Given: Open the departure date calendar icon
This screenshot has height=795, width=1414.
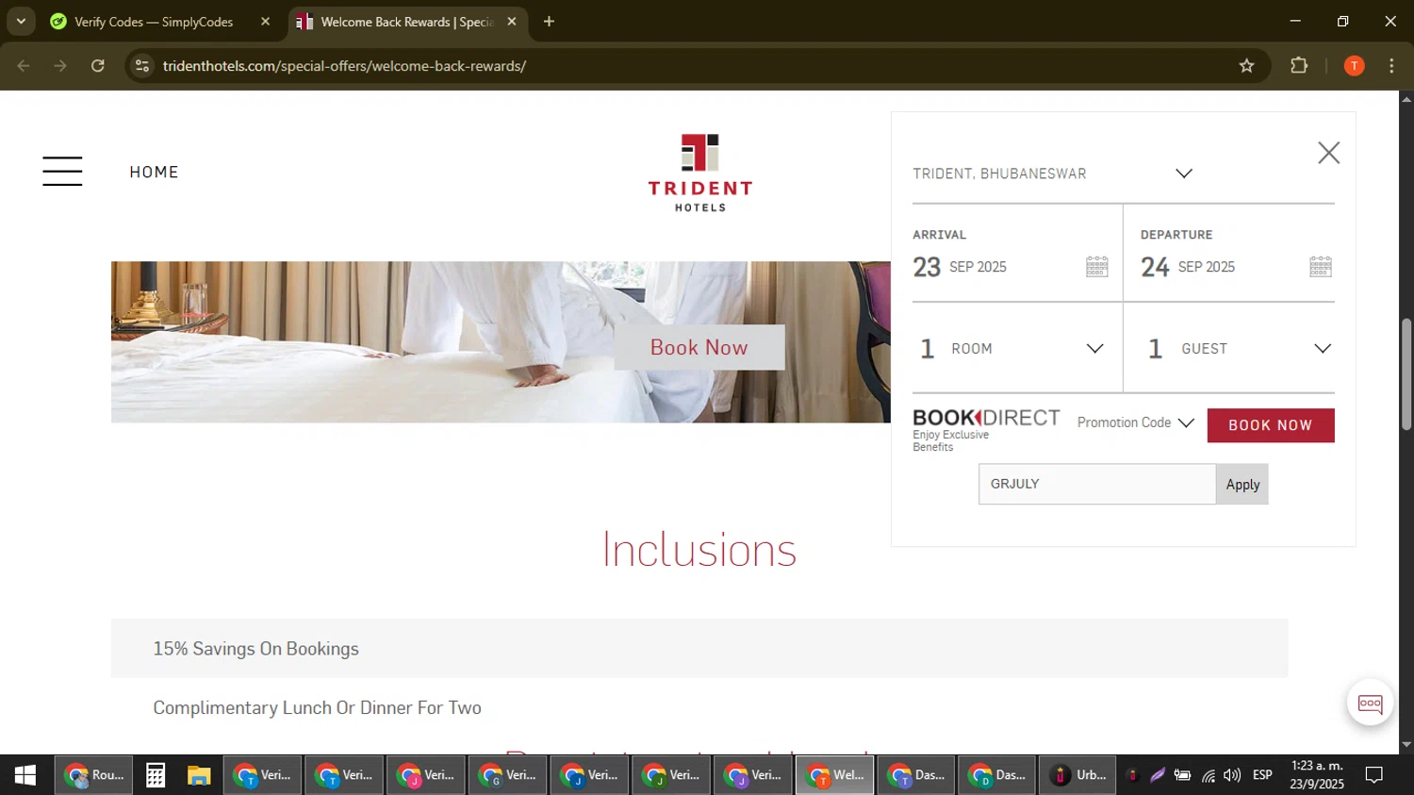Looking at the screenshot, I should click(x=1320, y=267).
